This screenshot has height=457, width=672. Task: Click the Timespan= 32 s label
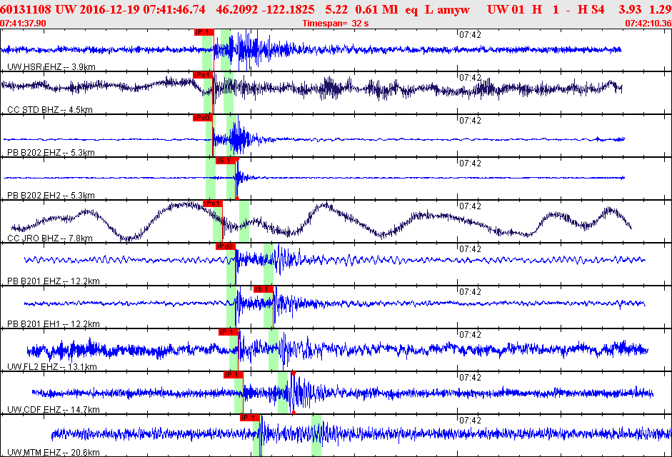coord(336,23)
